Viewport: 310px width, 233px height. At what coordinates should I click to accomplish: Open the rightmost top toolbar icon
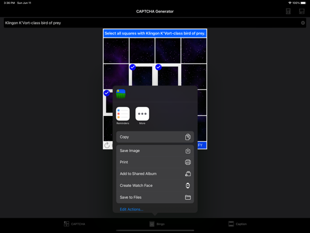[x=302, y=11]
